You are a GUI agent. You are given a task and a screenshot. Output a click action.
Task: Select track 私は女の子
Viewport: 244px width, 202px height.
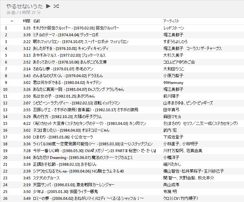pyautogui.click(x=122, y=96)
